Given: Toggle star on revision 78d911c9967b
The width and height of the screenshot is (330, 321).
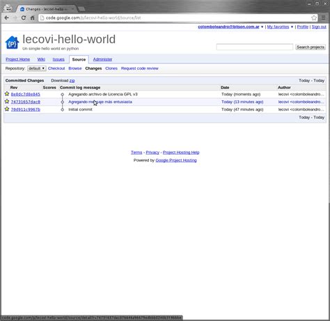Looking at the screenshot, I should pos(7,109).
